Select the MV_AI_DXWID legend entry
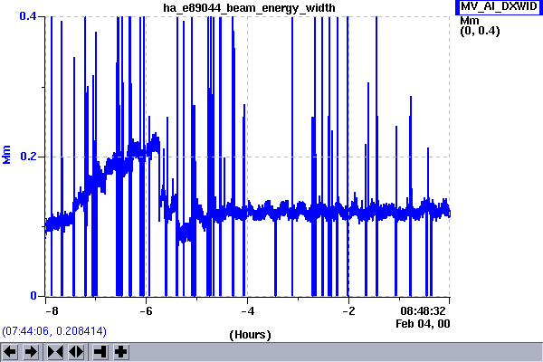Image resolution: width=543 pixels, height=362 pixels. tap(500, 6)
